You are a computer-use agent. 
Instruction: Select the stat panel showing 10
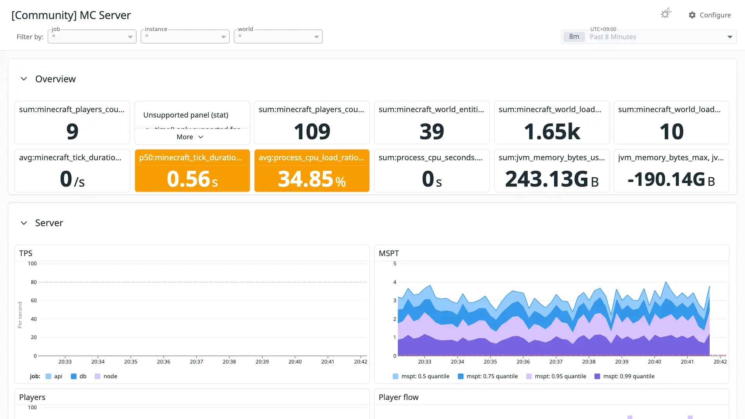click(x=671, y=123)
